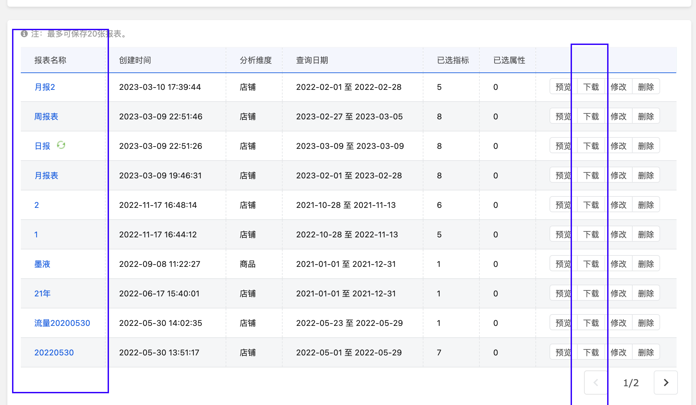Viewport: 696px width, 405px height.
Task: Click 修改 for the 21年 report
Action: pyautogui.click(x=619, y=293)
